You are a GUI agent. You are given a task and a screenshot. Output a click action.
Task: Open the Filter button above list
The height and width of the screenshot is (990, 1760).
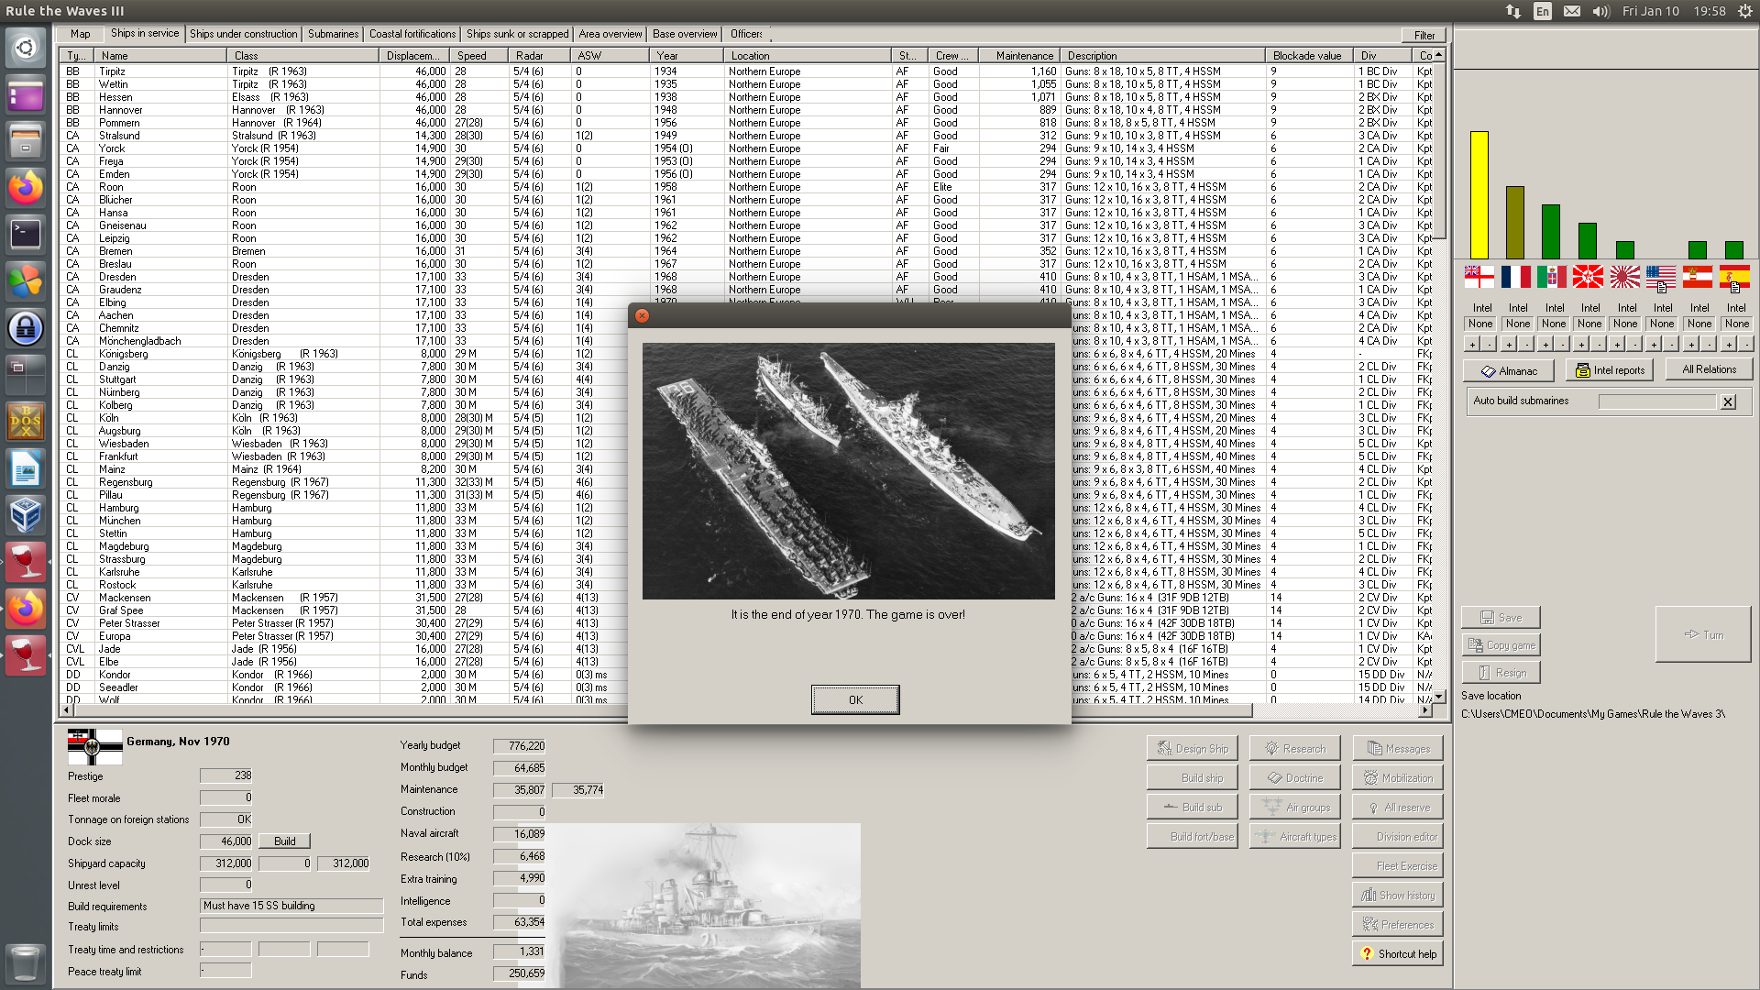point(1424,35)
